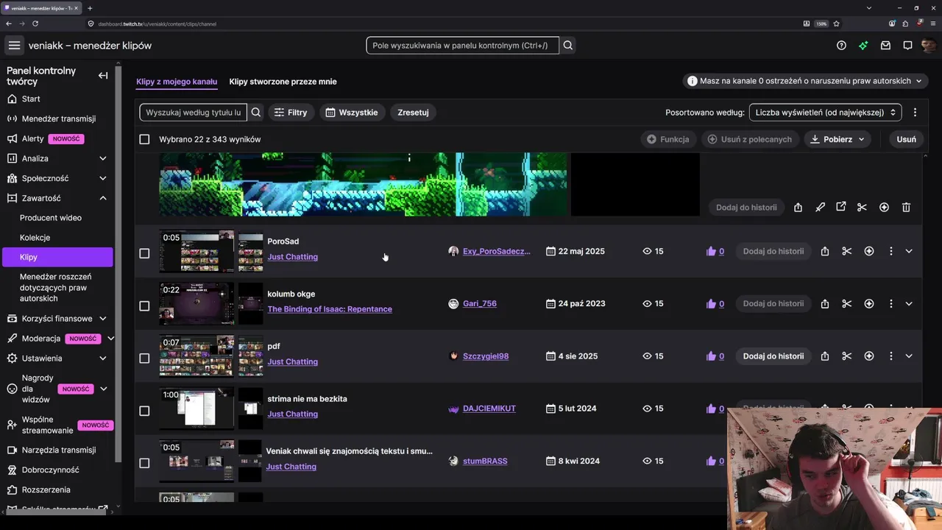The image size is (942, 530).
Task: Open the Pobierz download dropdown
Action: [837, 139]
